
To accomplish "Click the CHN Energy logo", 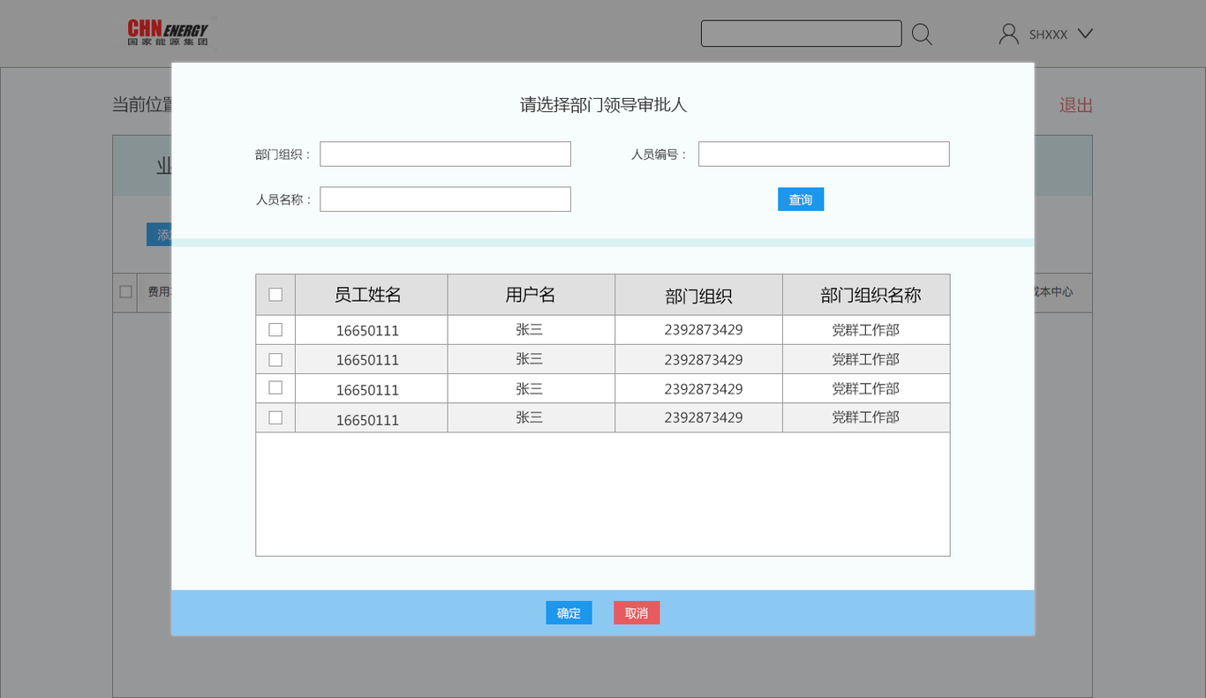I will [169, 33].
